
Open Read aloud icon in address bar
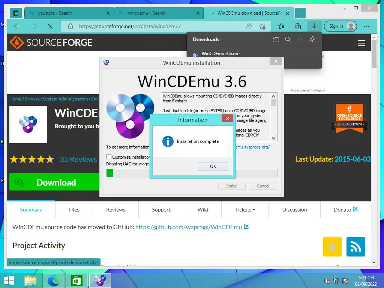[x=249, y=26]
